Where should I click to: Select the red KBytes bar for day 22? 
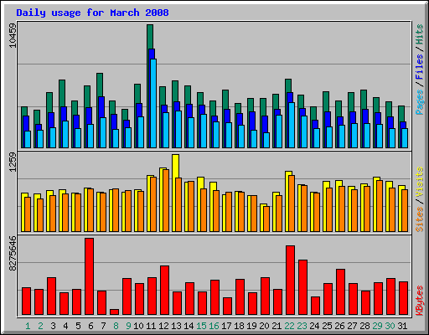(x=290, y=281)
